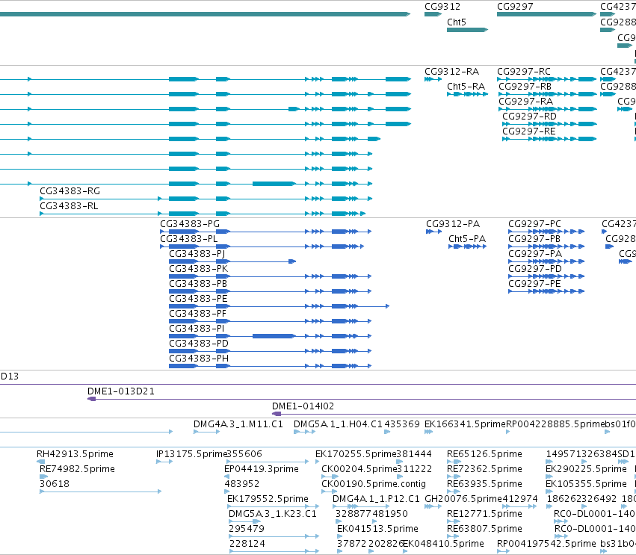Select the wide exon of CG34383-PI

(274, 336)
